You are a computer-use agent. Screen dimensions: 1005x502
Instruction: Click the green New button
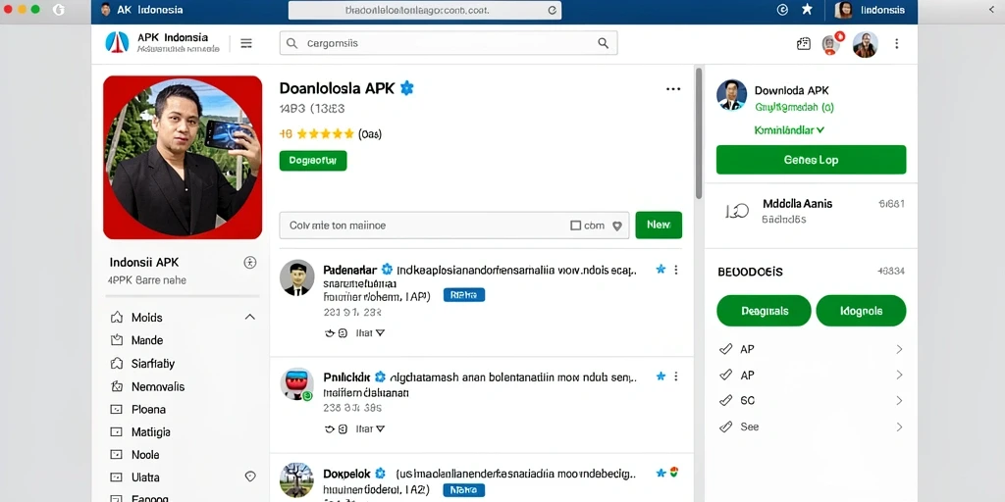[659, 225]
